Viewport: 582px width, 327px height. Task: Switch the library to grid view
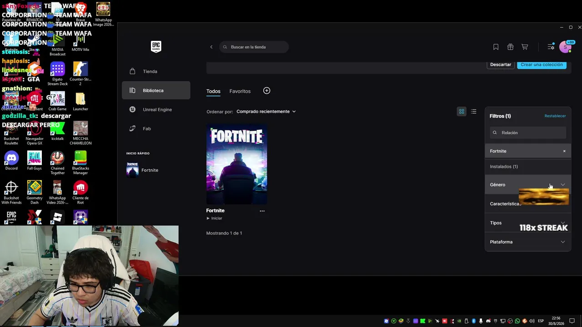click(x=462, y=112)
